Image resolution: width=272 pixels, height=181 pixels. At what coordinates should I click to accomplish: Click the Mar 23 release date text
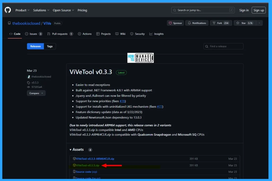point(32,71)
